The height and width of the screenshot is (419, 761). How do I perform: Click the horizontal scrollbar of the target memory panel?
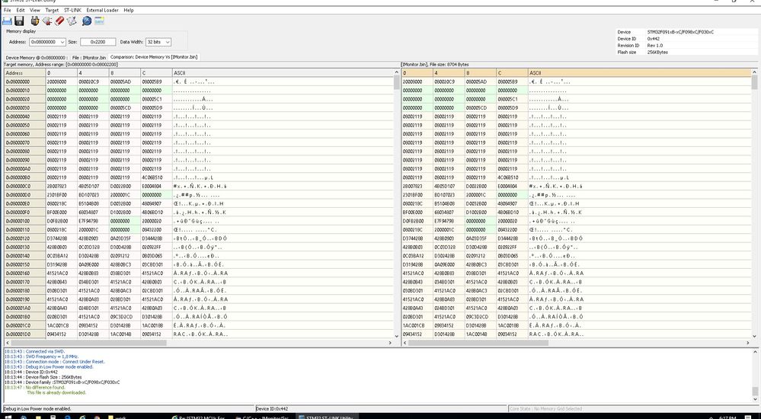199,343
